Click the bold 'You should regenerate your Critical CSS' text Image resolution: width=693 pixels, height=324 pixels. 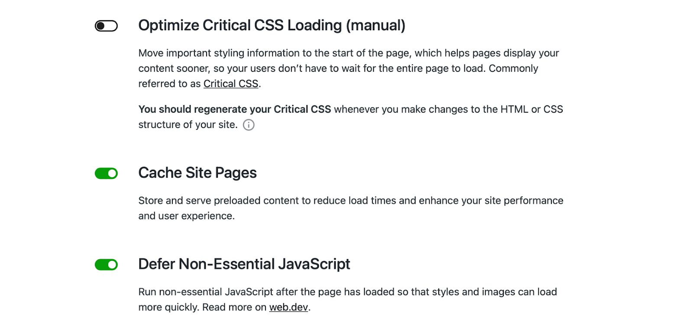(235, 109)
